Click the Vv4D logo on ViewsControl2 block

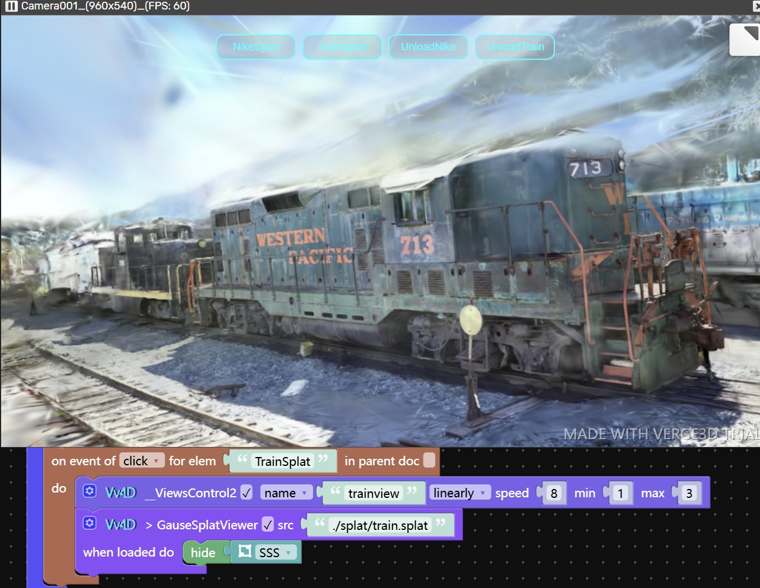pos(121,493)
